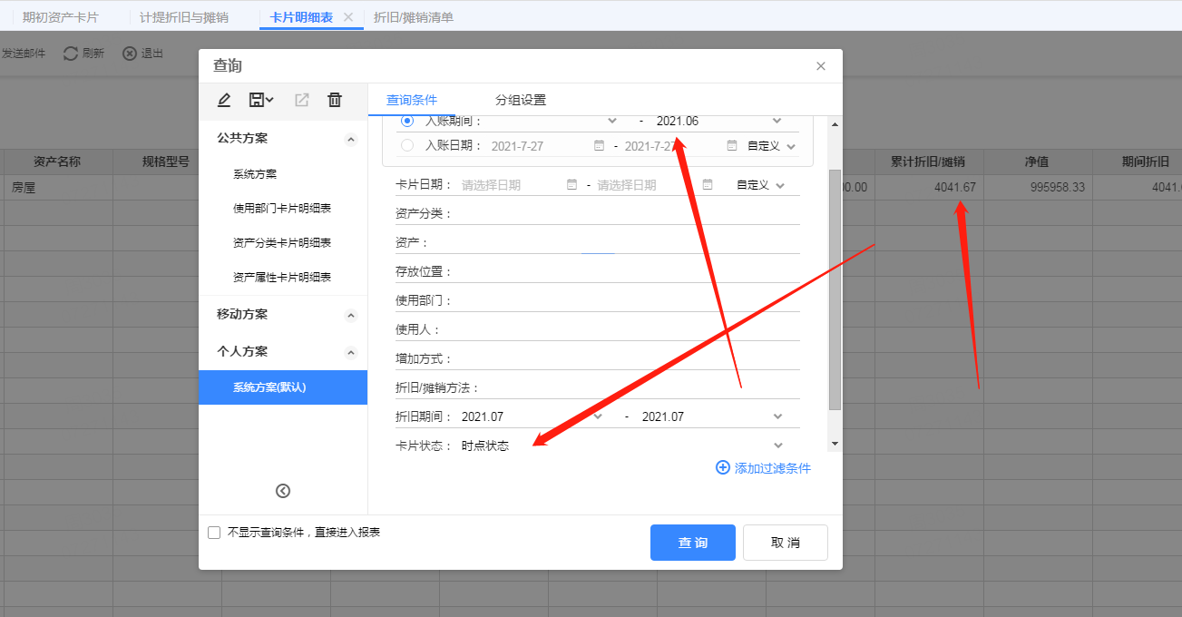1182x617 pixels.
Task: Click the 查询 button
Action: coord(693,543)
